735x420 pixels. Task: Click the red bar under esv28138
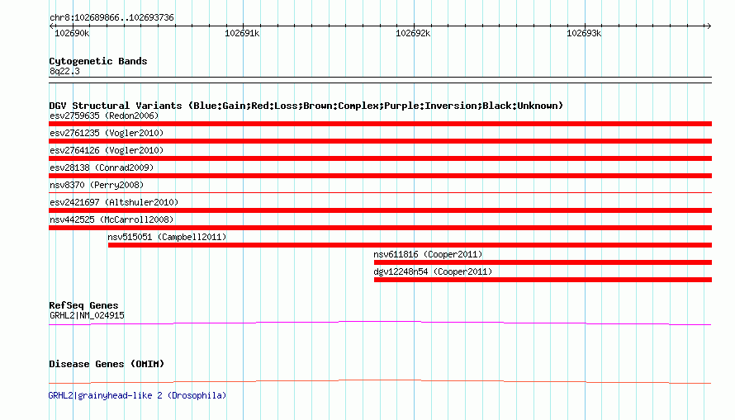point(380,176)
